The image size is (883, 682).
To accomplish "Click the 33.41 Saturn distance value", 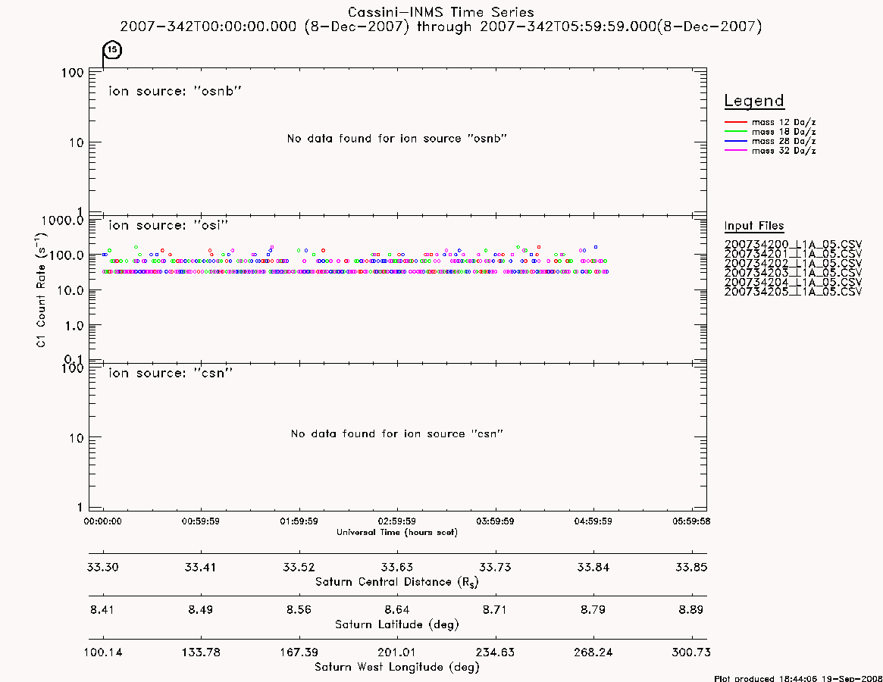I will tap(201, 567).
